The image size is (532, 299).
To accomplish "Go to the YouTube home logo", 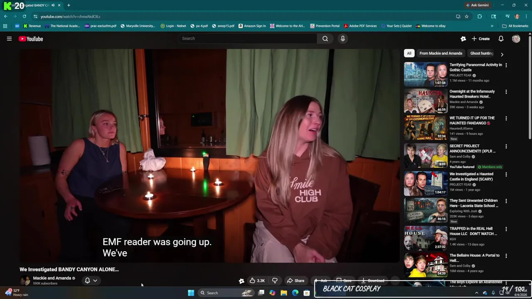I will click(x=31, y=39).
